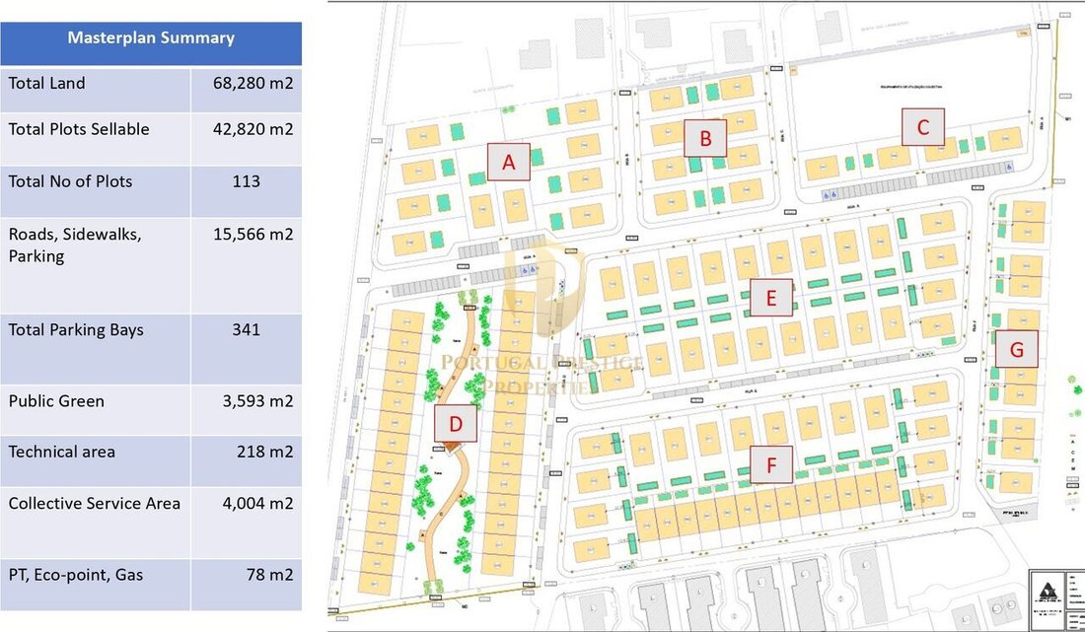Select 'Roads, Sidewalks, Parking' label
1085x632 pixels.
[75, 245]
